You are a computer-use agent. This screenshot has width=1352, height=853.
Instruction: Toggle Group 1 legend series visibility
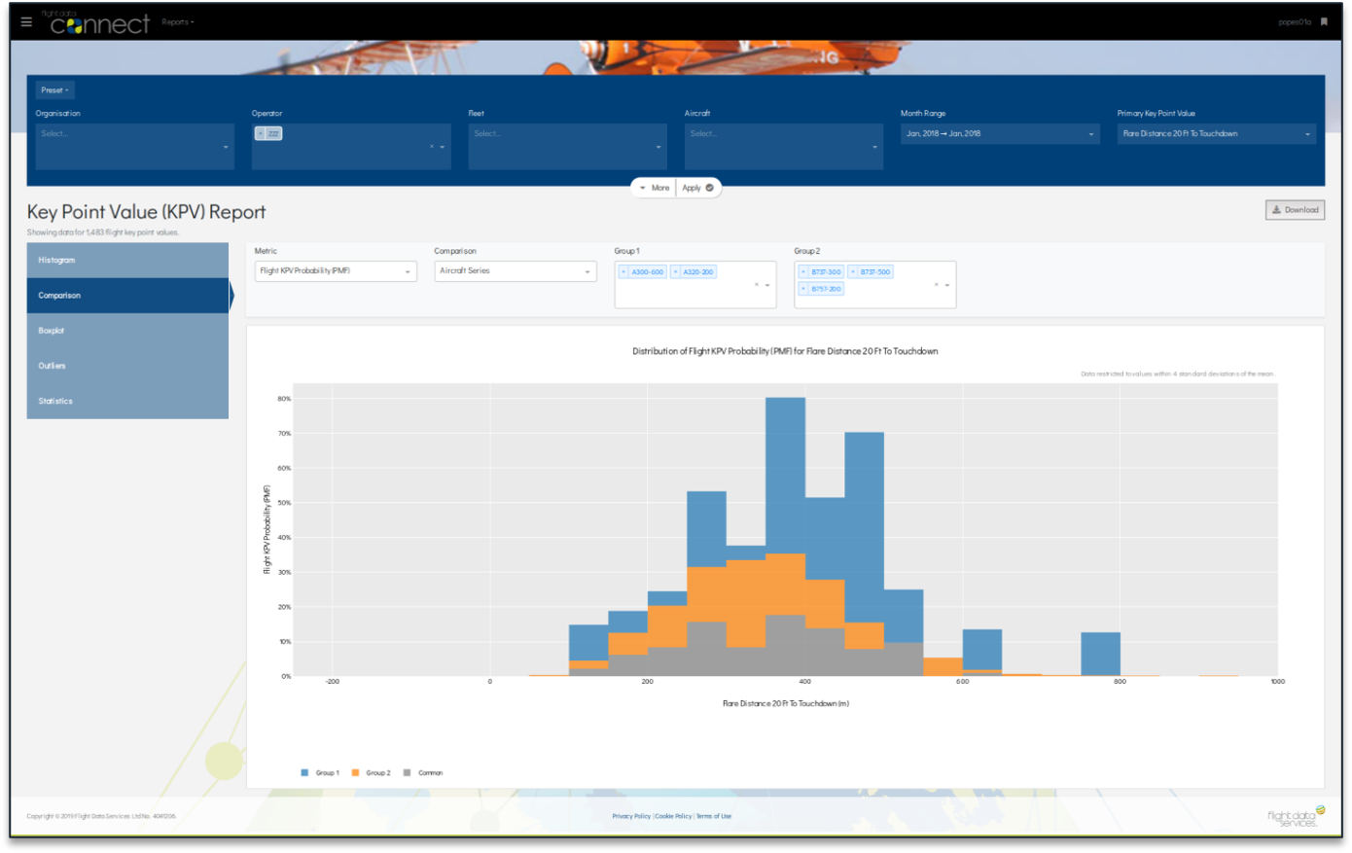(320, 773)
